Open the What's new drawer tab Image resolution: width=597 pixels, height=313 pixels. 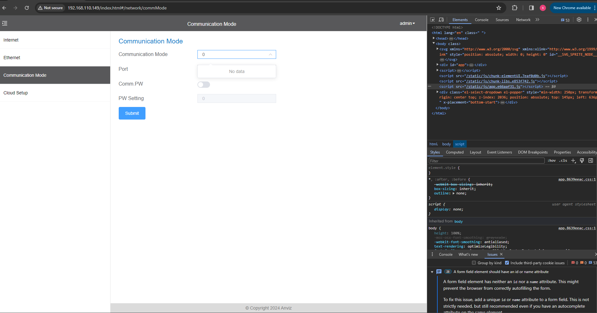(x=468, y=254)
